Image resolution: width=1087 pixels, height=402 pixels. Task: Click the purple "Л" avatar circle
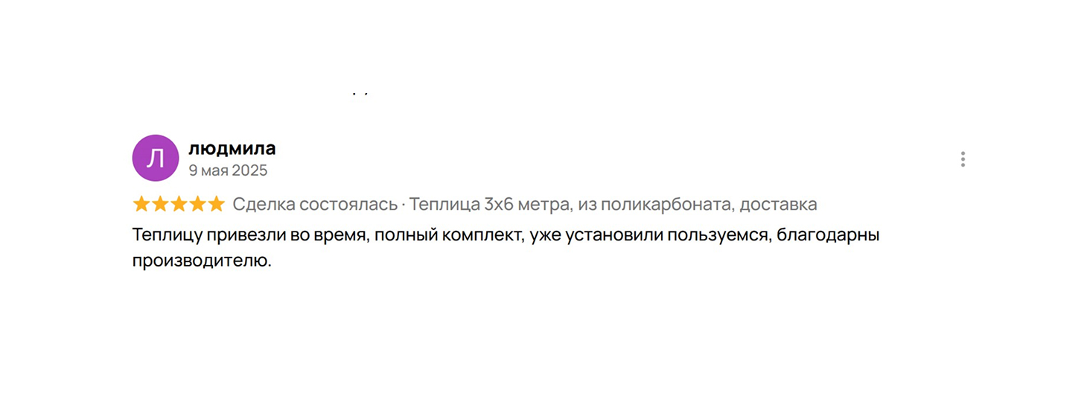coord(156,158)
